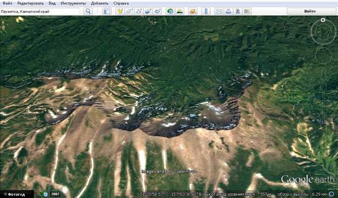Add a placemark with pushpin icon
Viewport: 338px width, 198px height.
click(120, 11)
